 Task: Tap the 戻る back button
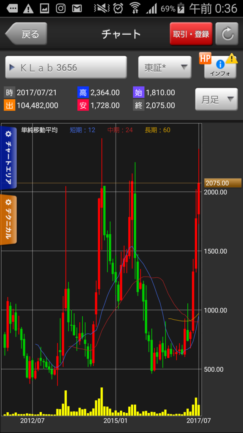26,34
